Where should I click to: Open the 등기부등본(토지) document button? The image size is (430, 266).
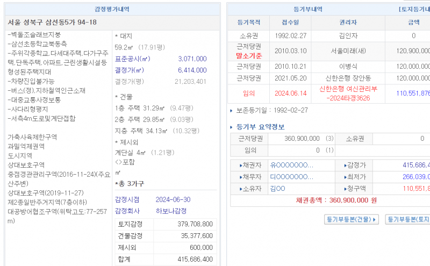(408, 219)
